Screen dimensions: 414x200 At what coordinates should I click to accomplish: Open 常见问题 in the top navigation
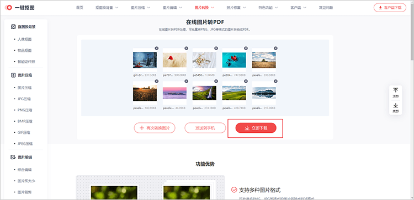coord(326,8)
